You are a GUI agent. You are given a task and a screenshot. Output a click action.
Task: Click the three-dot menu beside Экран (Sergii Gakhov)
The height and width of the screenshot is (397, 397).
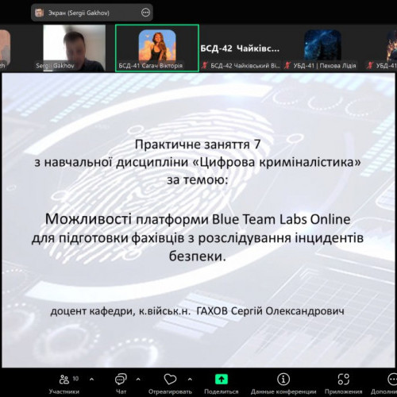pos(145,13)
